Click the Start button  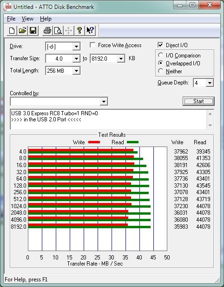(x=198, y=101)
